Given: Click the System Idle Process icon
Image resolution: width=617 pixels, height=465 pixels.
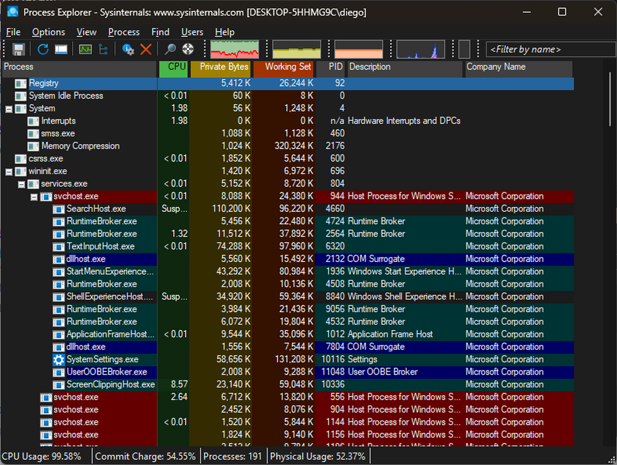Looking at the screenshot, I should pos(21,96).
